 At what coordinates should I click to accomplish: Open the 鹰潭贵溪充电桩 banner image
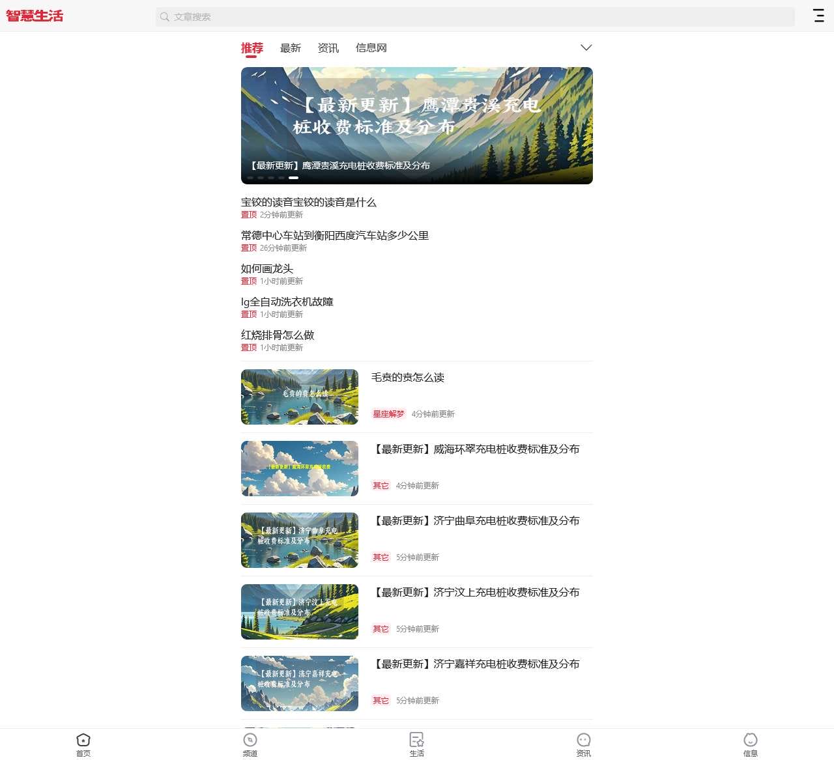coord(417,126)
